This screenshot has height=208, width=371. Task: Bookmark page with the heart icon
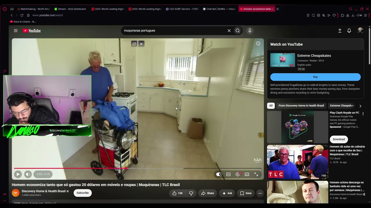pyautogui.click(x=334, y=15)
